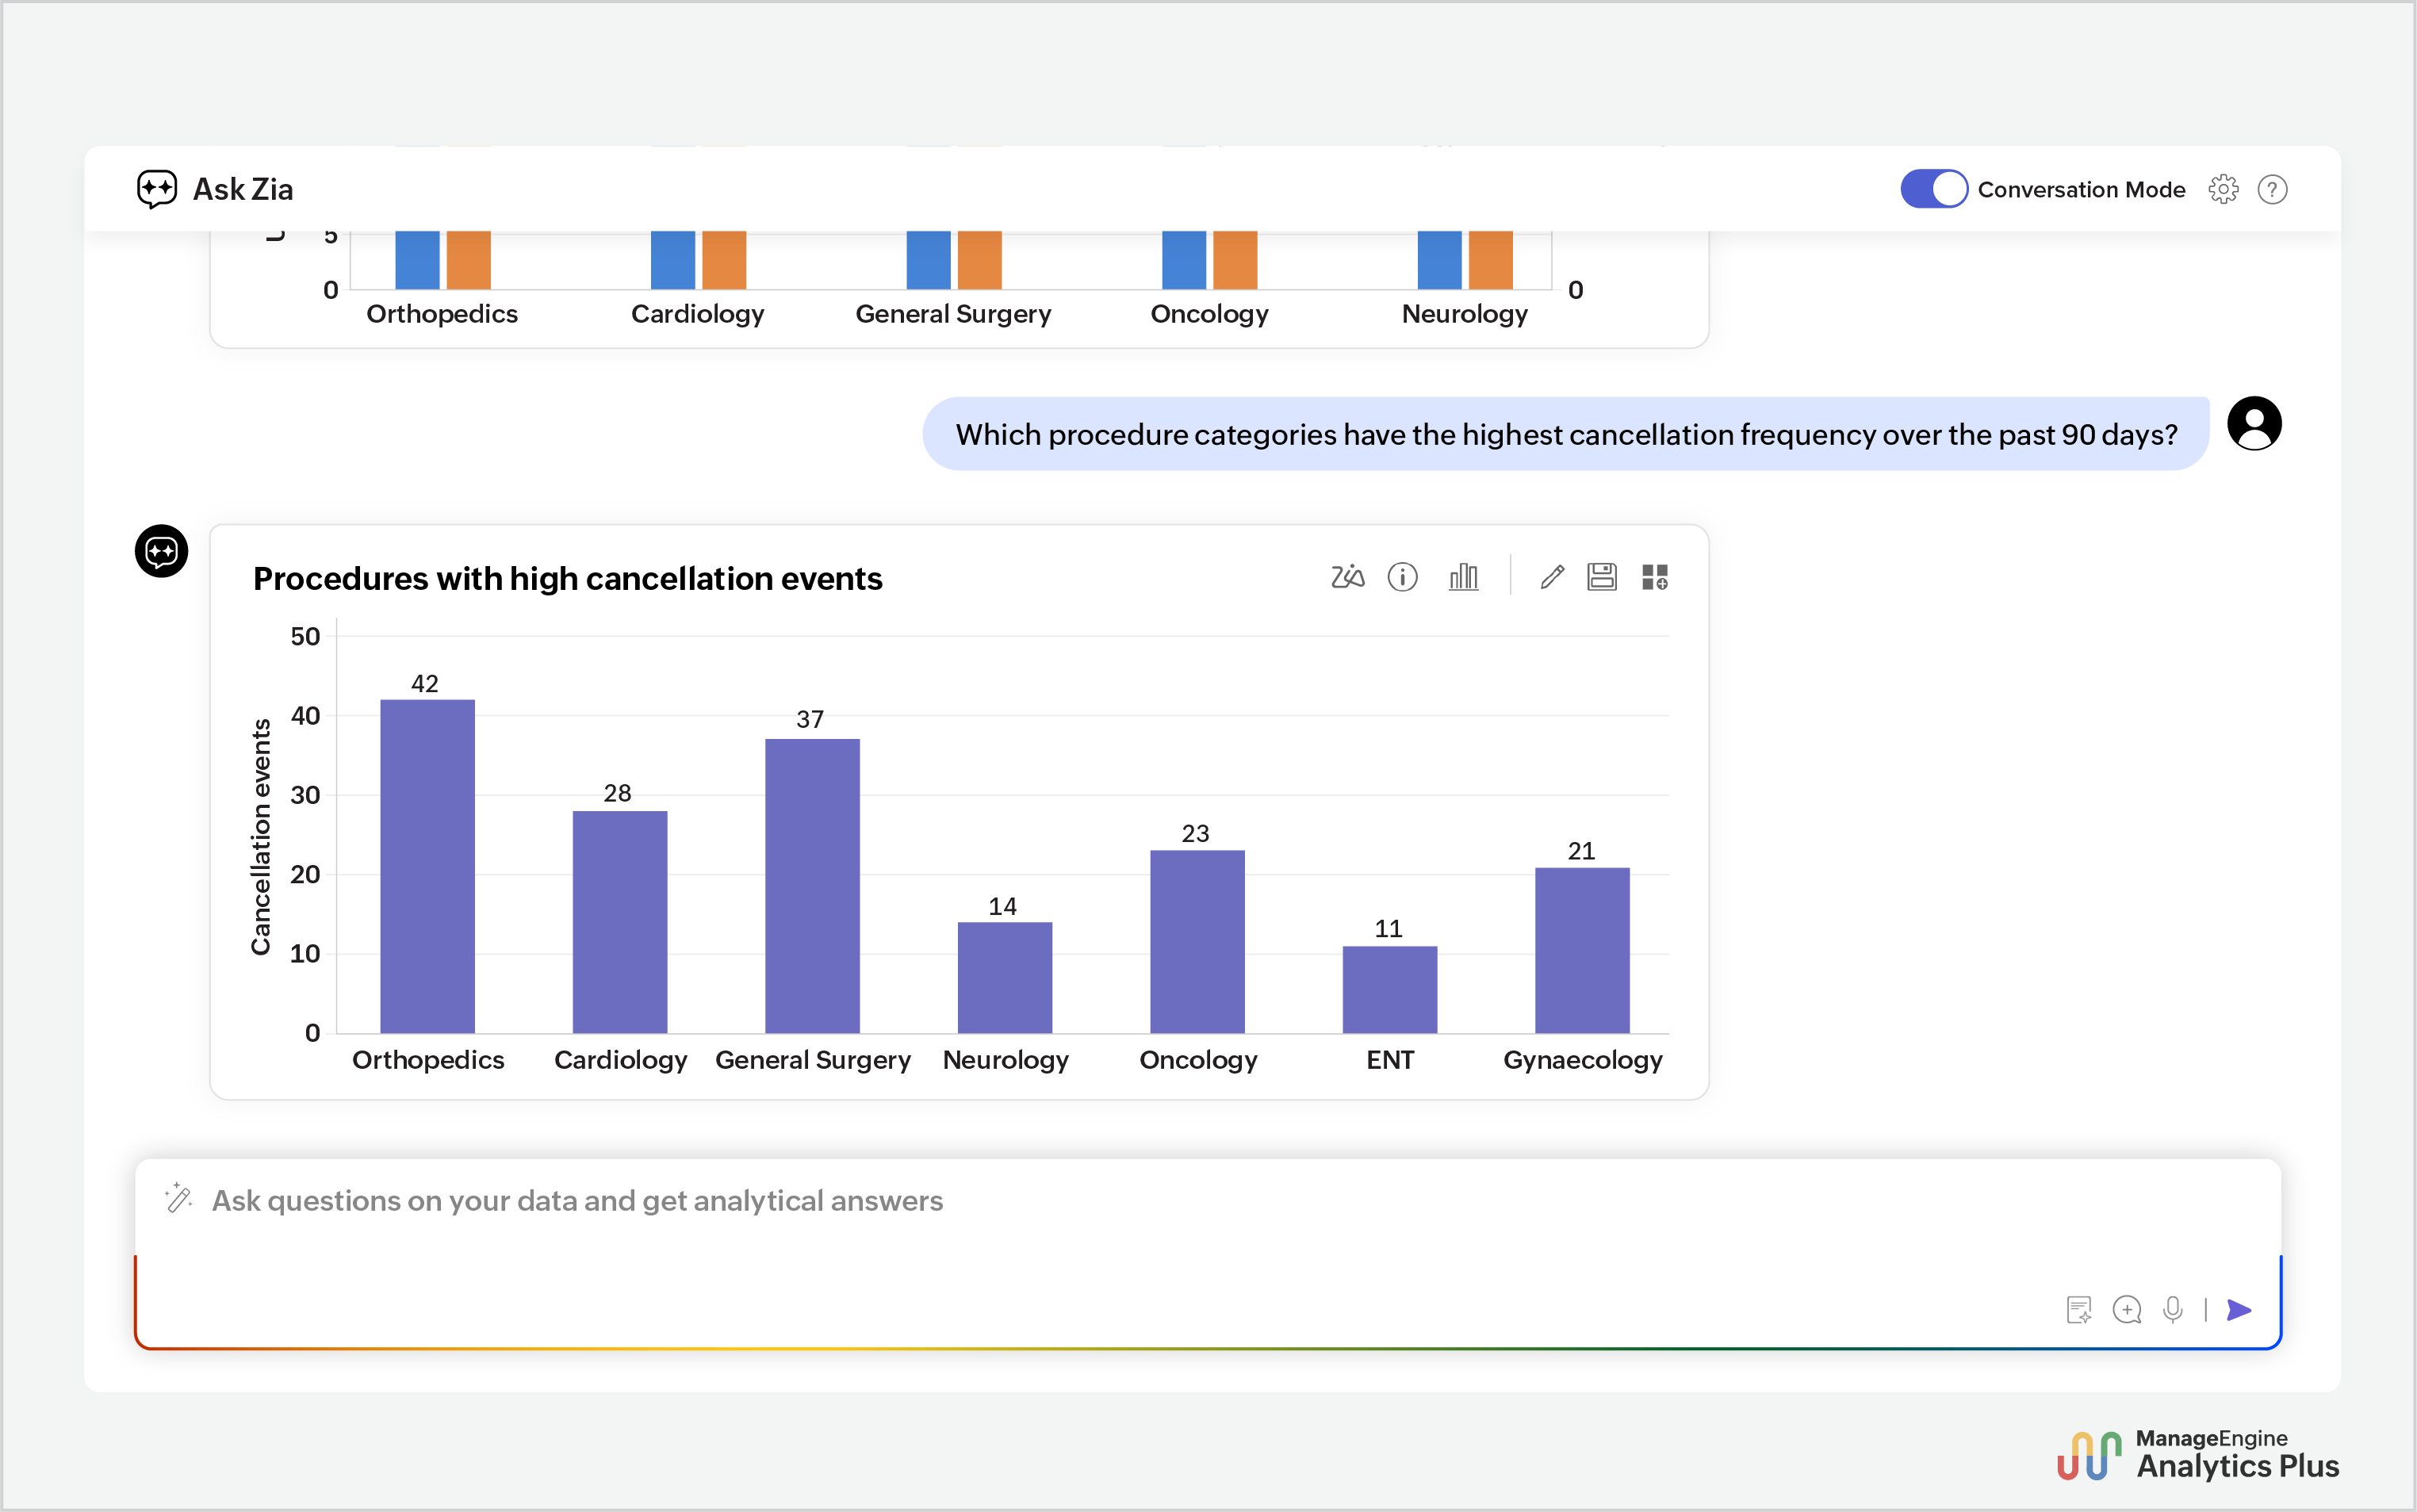Image resolution: width=2417 pixels, height=1512 pixels.
Task: Open saved questions note icon
Action: [x=2079, y=1310]
